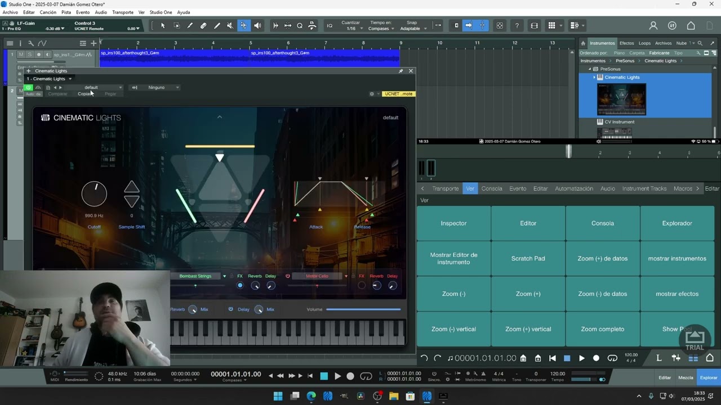Screen dimensions: 721x405
Task: Click Copiar in plugin header
Action: click(x=84, y=94)
